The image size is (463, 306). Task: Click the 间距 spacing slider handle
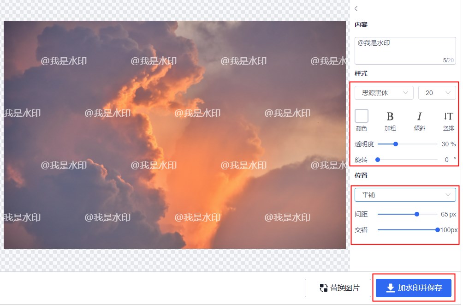416,214
